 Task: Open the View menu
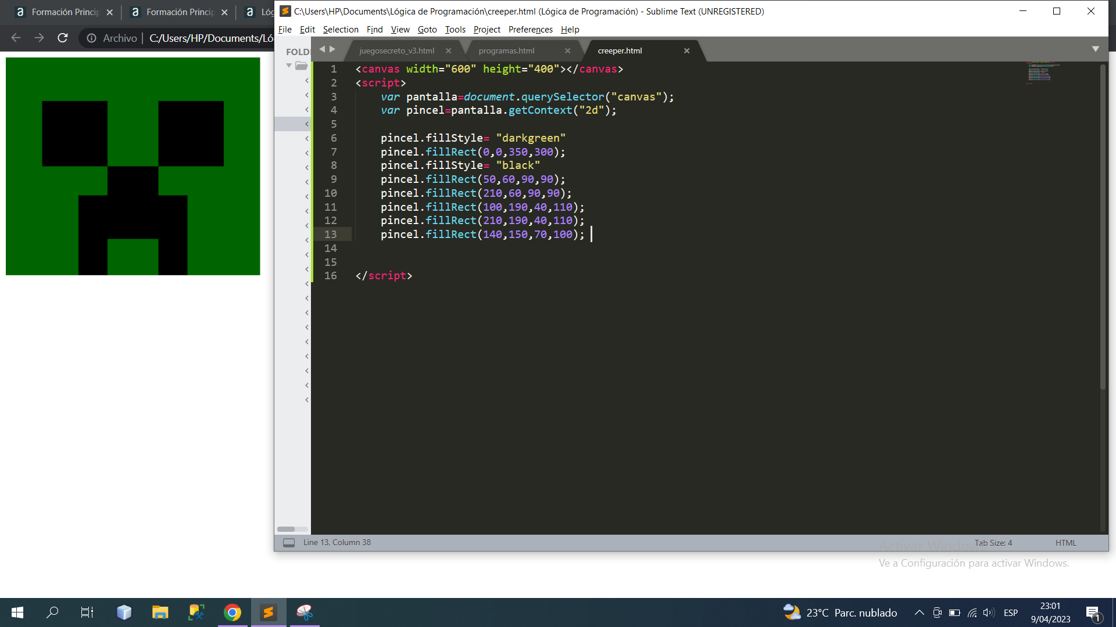click(400, 30)
